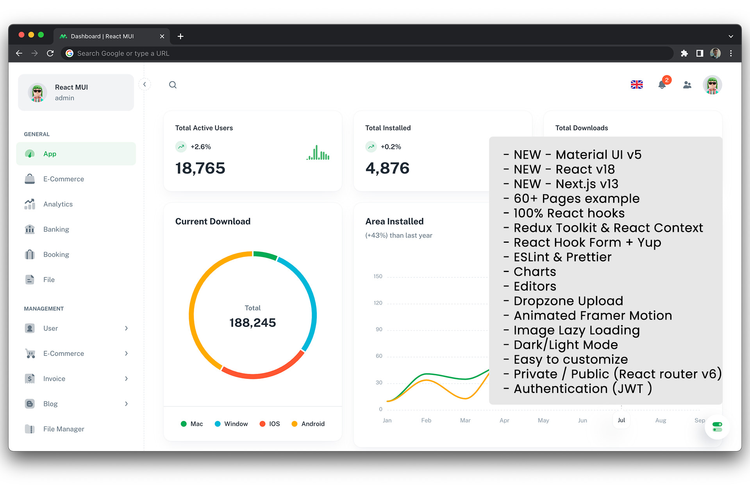Screen dimensions: 750x487
Task: Go to Banking page
Action: 76,229
